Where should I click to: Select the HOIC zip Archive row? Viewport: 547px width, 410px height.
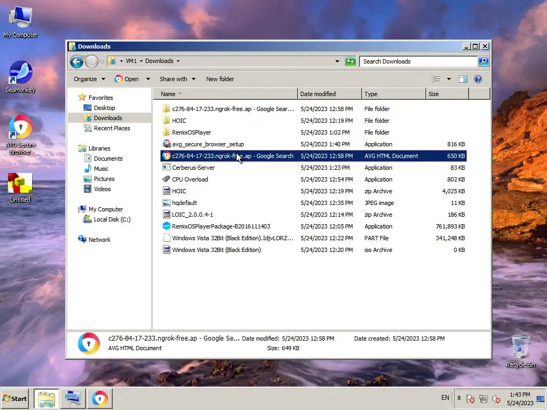pos(313,191)
